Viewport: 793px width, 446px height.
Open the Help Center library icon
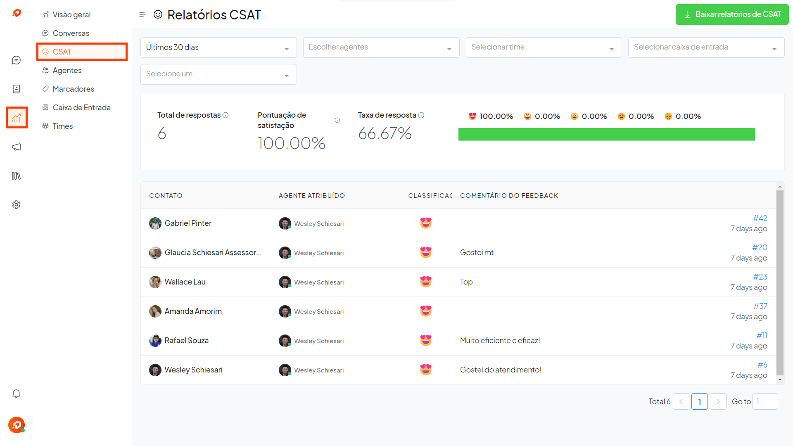[x=16, y=176]
